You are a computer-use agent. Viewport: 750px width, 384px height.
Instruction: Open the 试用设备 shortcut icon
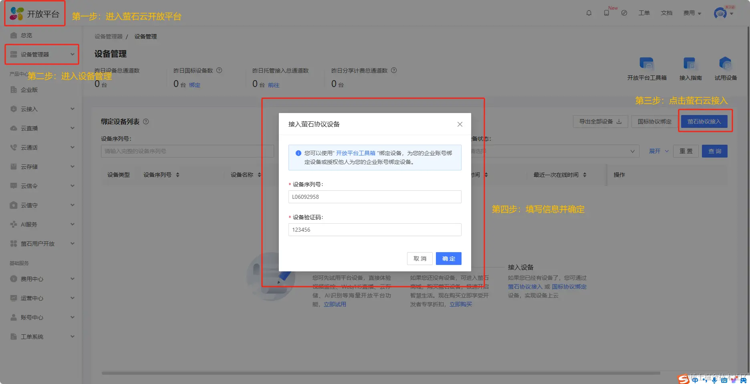tap(726, 64)
